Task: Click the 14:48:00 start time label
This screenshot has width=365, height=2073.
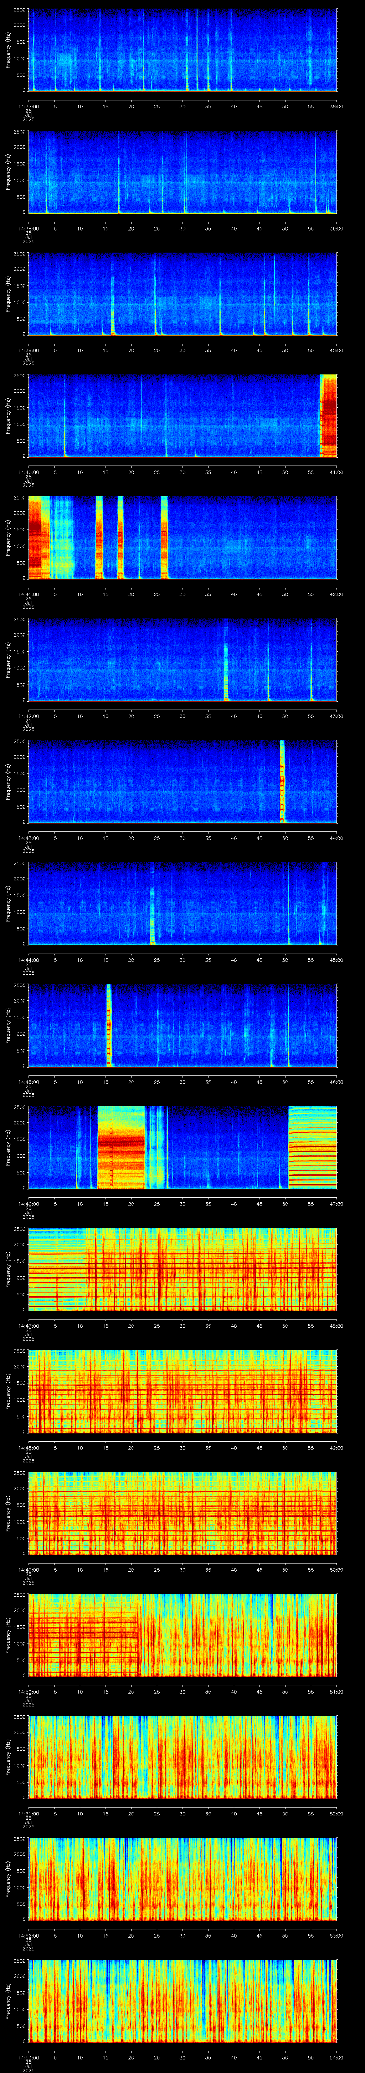Action: point(28,1447)
